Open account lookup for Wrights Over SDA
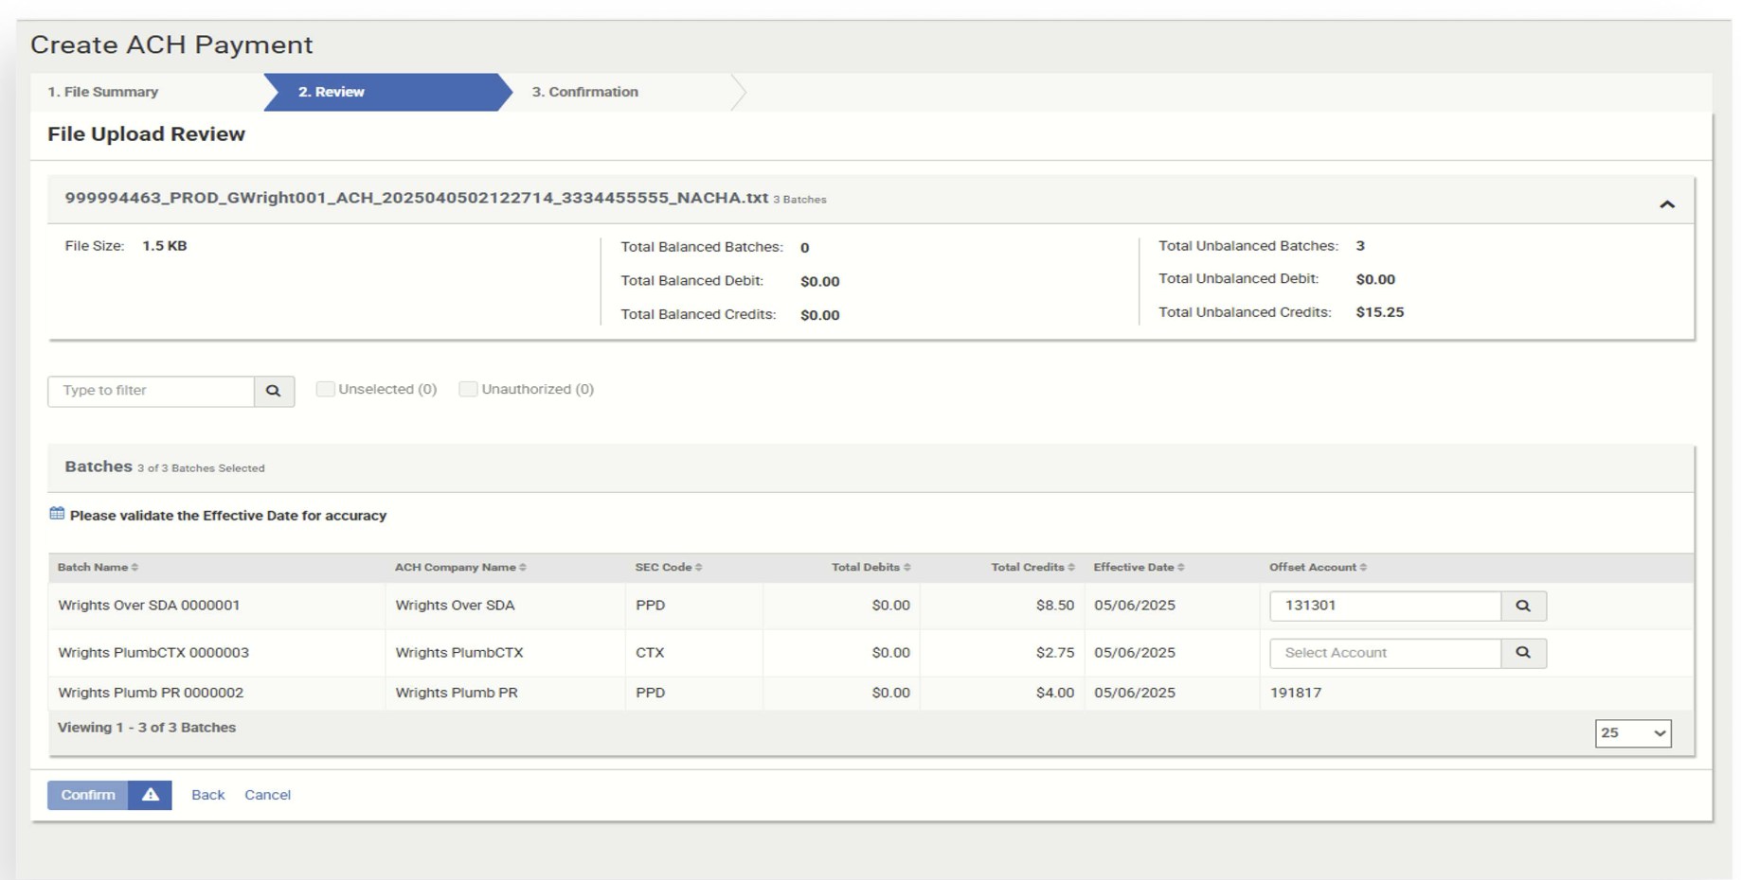 click(x=1523, y=606)
